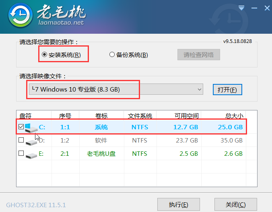
Task: Click the 25.0 GB total size value
Action: click(230, 127)
